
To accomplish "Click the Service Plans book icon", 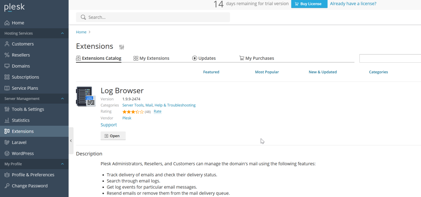I will pyautogui.click(x=7, y=88).
